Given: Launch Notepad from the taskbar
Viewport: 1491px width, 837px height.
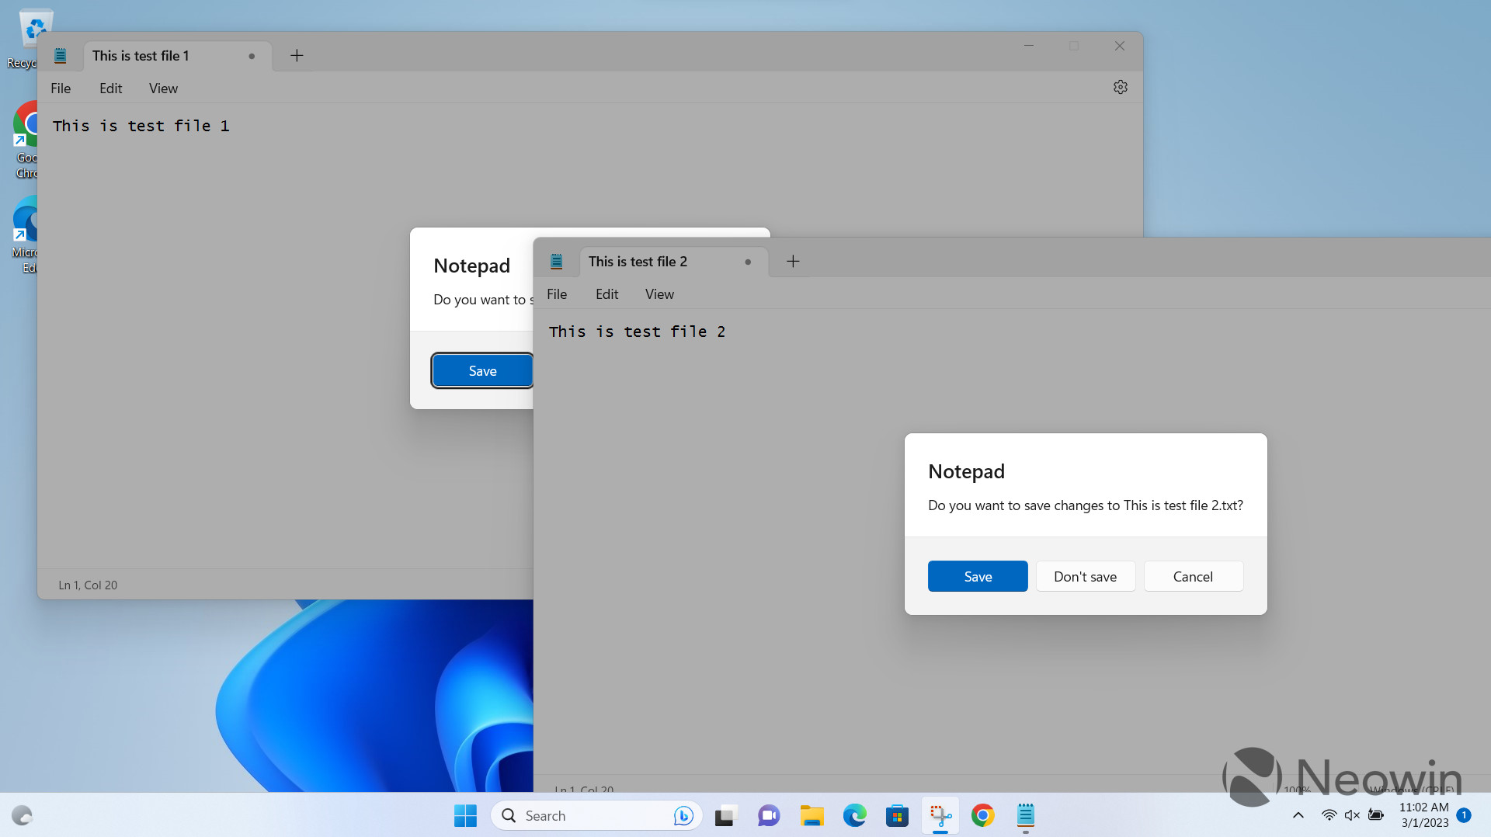Looking at the screenshot, I should click(1025, 815).
